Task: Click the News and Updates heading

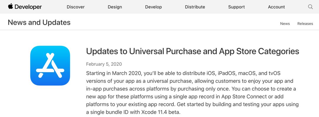Action: click(39, 22)
